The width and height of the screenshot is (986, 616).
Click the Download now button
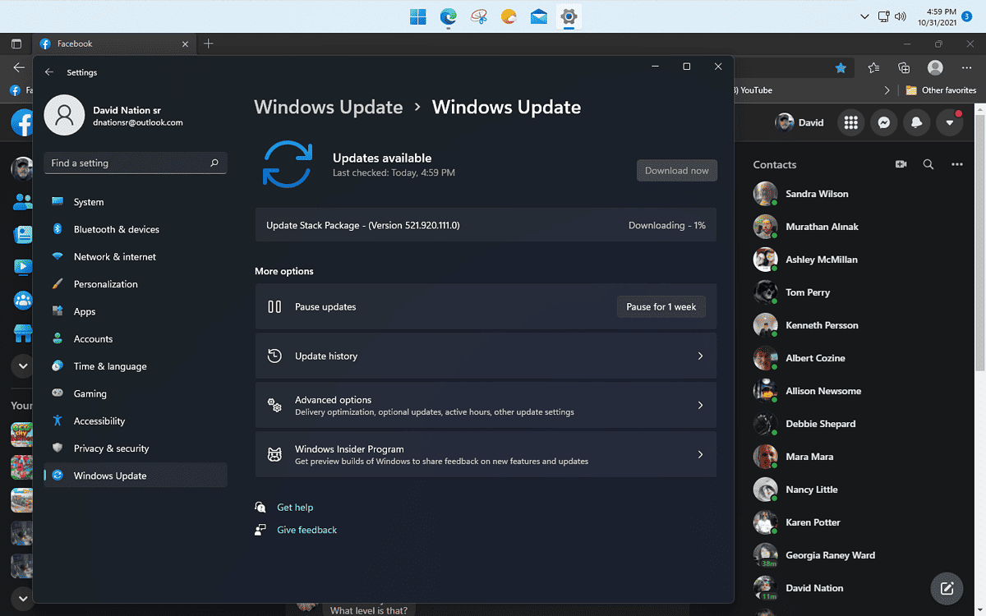click(676, 170)
